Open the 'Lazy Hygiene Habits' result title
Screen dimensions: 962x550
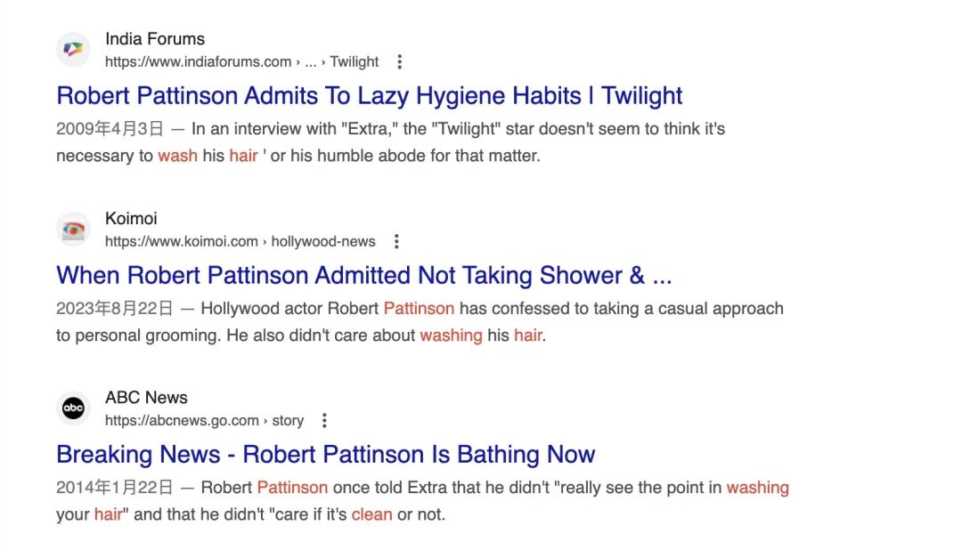pyautogui.click(x=369, y=95)
